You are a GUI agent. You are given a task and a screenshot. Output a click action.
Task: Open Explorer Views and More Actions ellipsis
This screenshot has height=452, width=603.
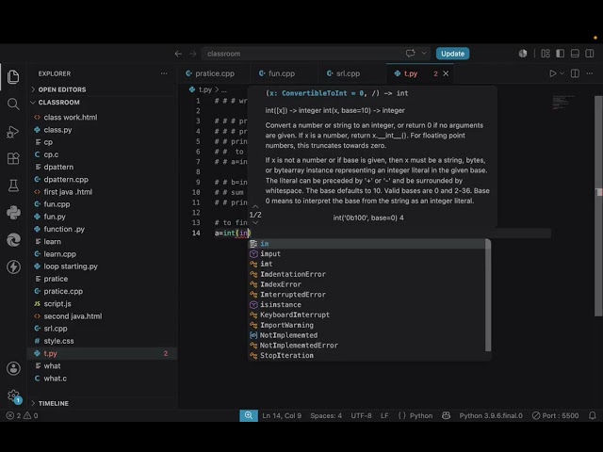164,73
